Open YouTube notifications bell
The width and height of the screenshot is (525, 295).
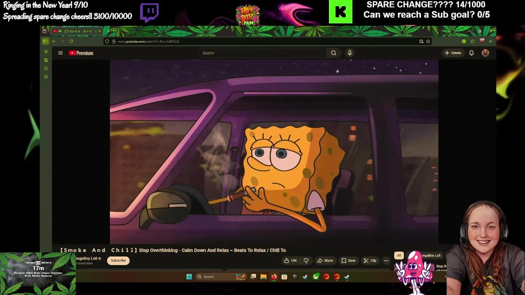point(471,53)
